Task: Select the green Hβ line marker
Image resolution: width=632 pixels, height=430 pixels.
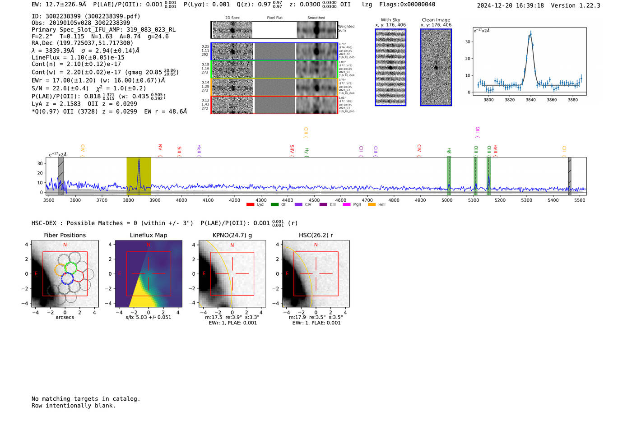Action: (x=449, y=152)
